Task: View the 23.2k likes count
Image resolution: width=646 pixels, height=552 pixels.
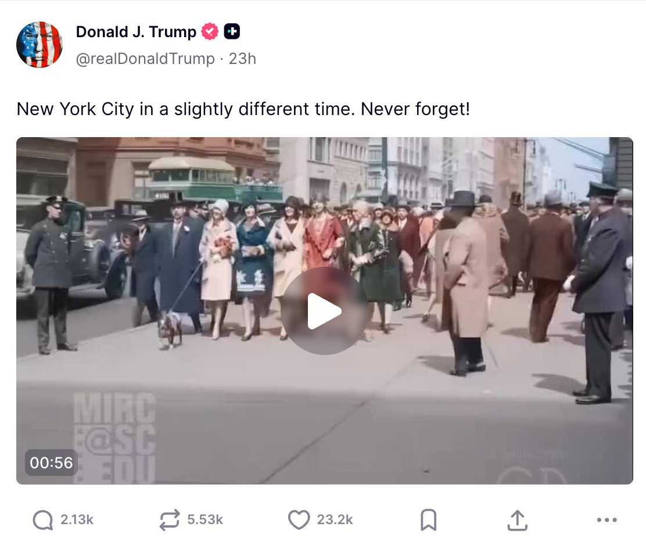Action: (x=335, y=520)
